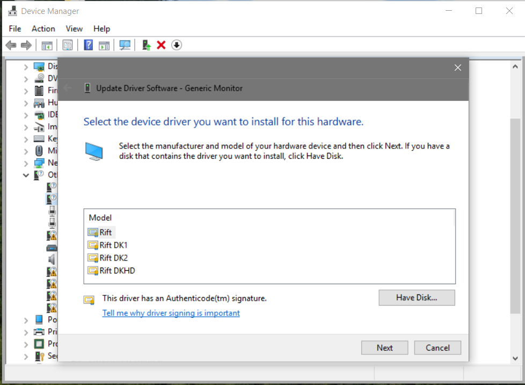Show or hide the console tree icon
The image size is (525, 385).
click(x=47, y=46)
